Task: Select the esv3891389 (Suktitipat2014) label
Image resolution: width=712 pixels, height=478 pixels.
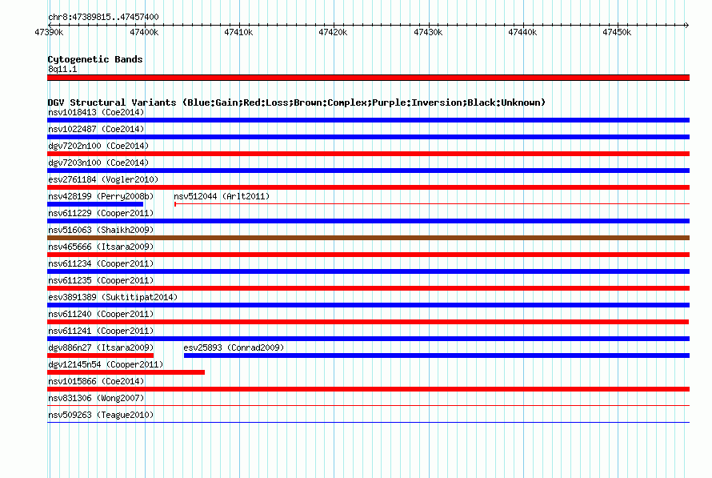Action: (113, 297)
